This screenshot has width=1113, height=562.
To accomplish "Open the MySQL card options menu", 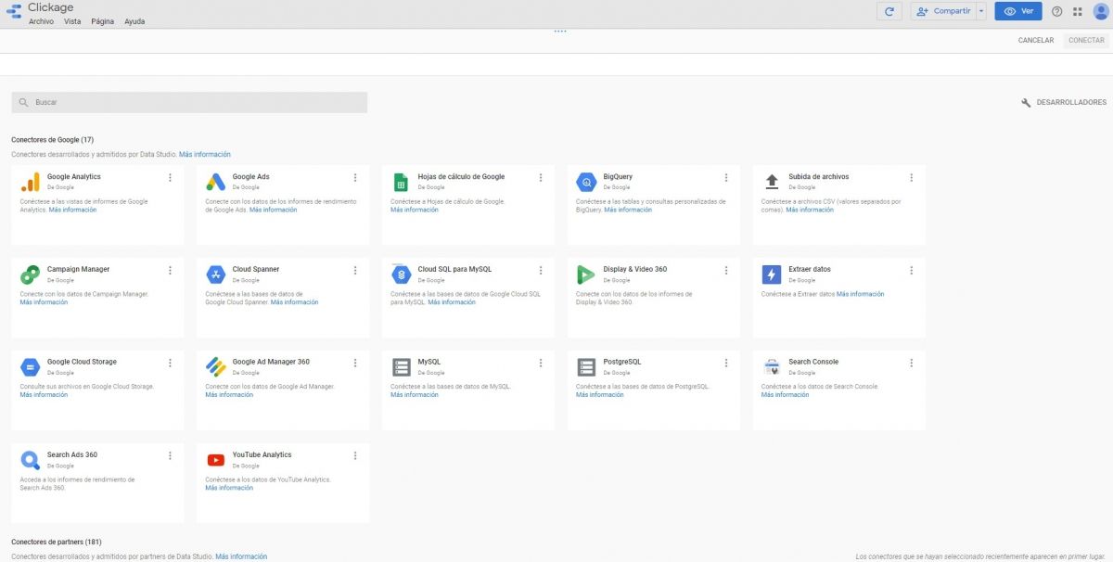I will [x=541, y=363].
